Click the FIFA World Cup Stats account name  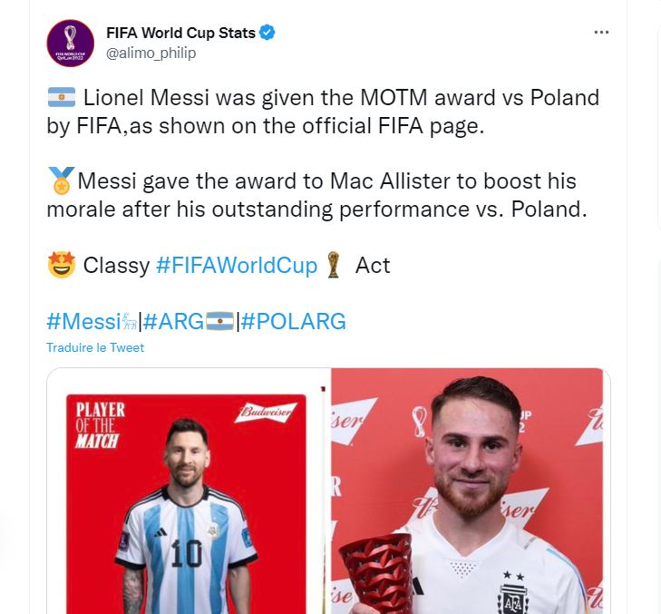[x=180, y=34]
